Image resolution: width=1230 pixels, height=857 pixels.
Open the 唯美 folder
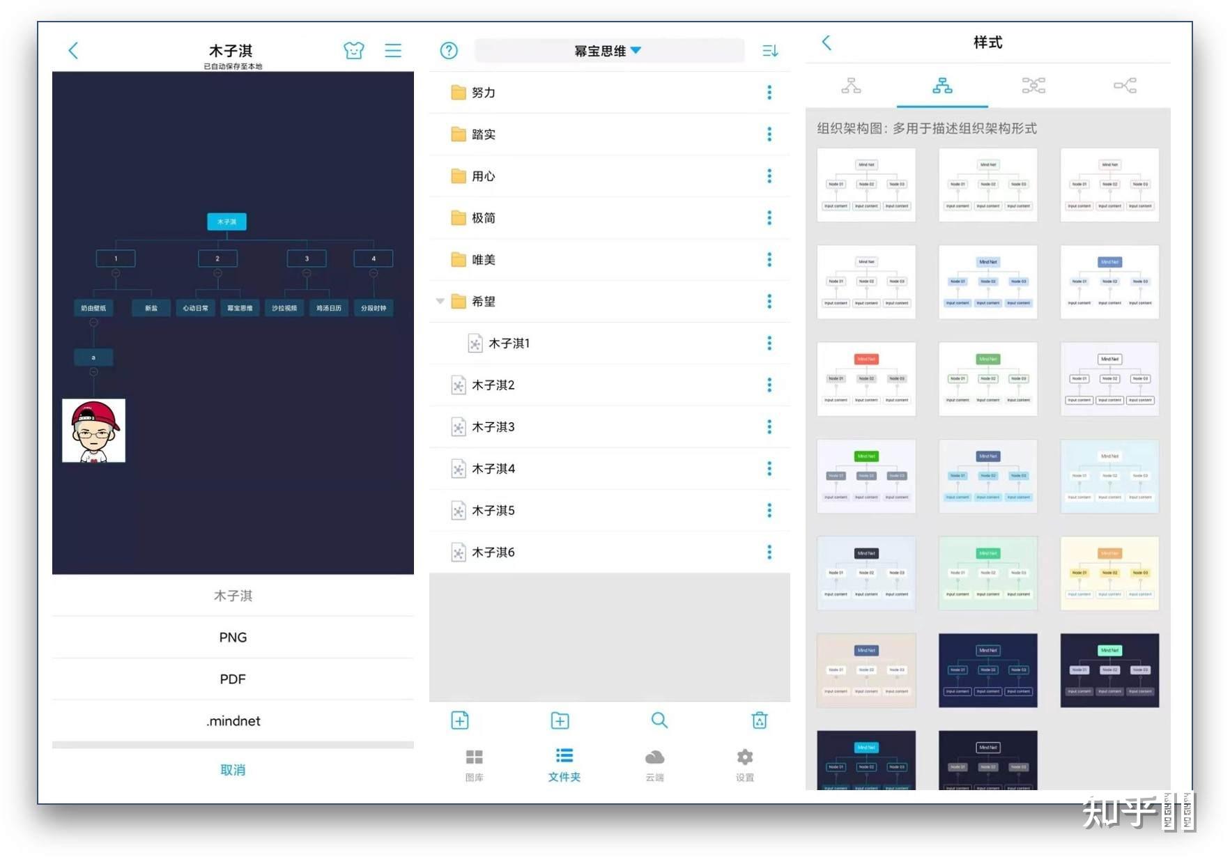click(x=610, y=259)
